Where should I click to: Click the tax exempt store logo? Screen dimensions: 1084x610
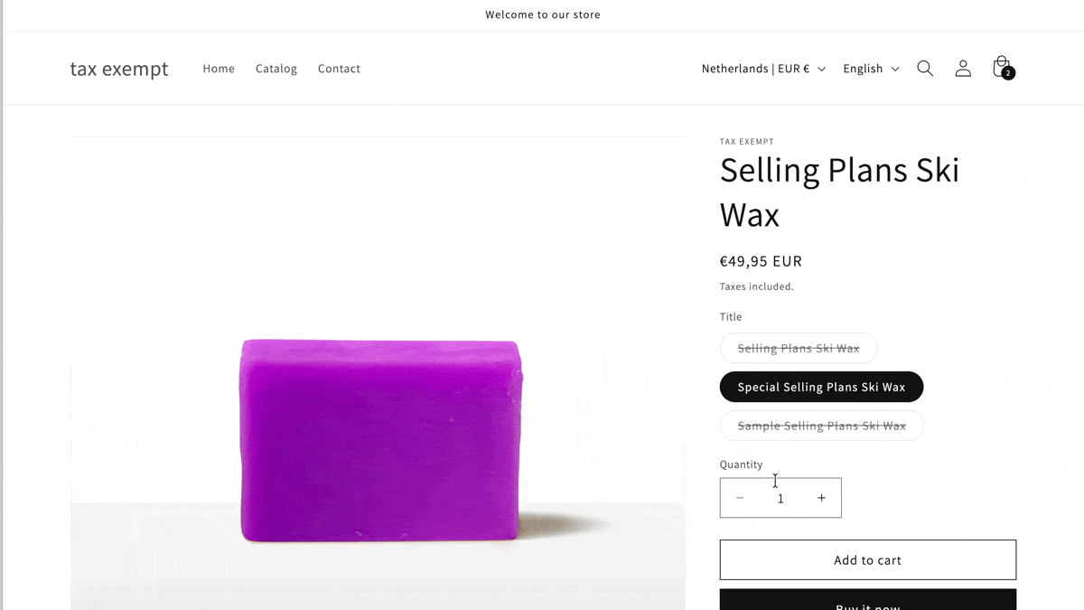(119, 69)
